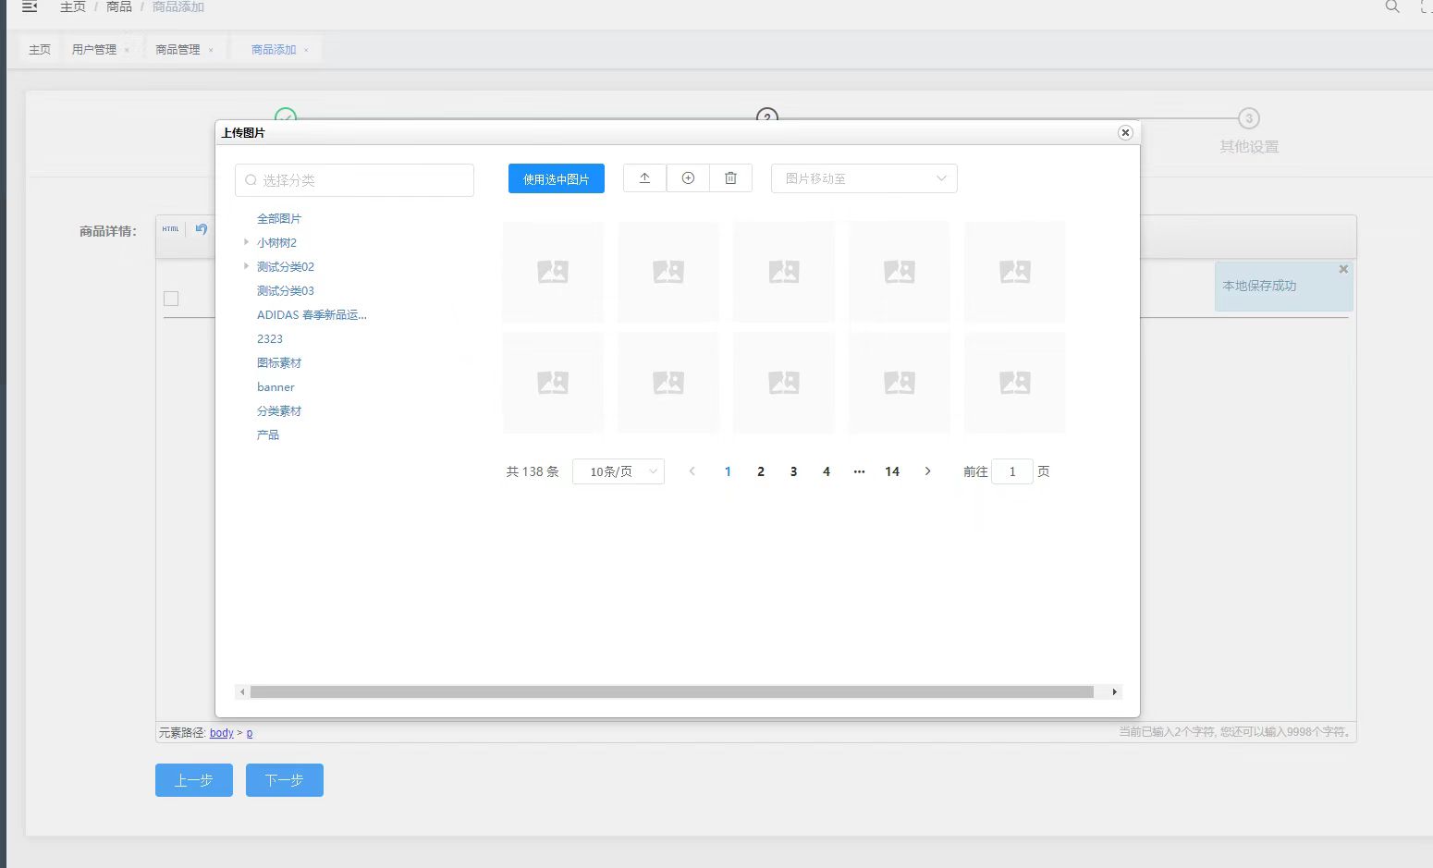Click the 下一步 button
The height and width of the screenshot is (868, 1433).
pyautogui.click(x=285, y=780)
